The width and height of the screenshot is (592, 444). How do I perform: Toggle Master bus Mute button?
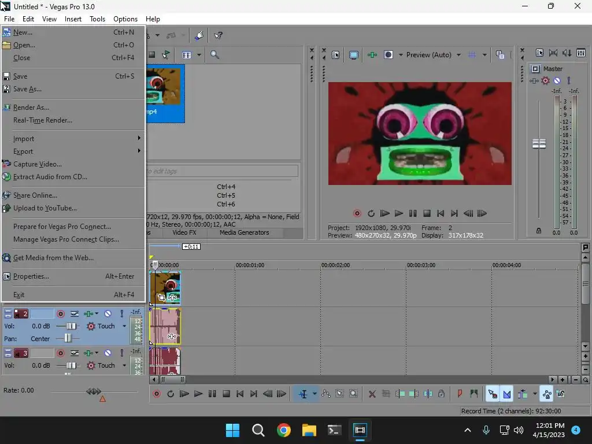click(x=557, y=80)
